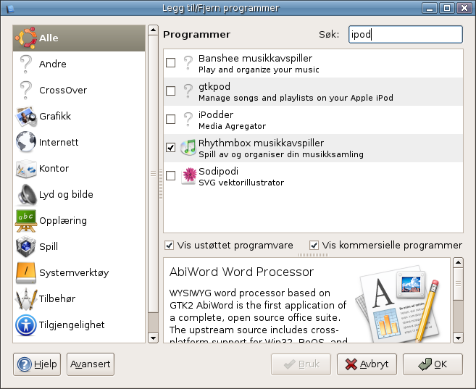The height and width of the screenshot is (389, 476).
Task: Select the 'gtkpod' program name
Action: (x=214, y=87)
